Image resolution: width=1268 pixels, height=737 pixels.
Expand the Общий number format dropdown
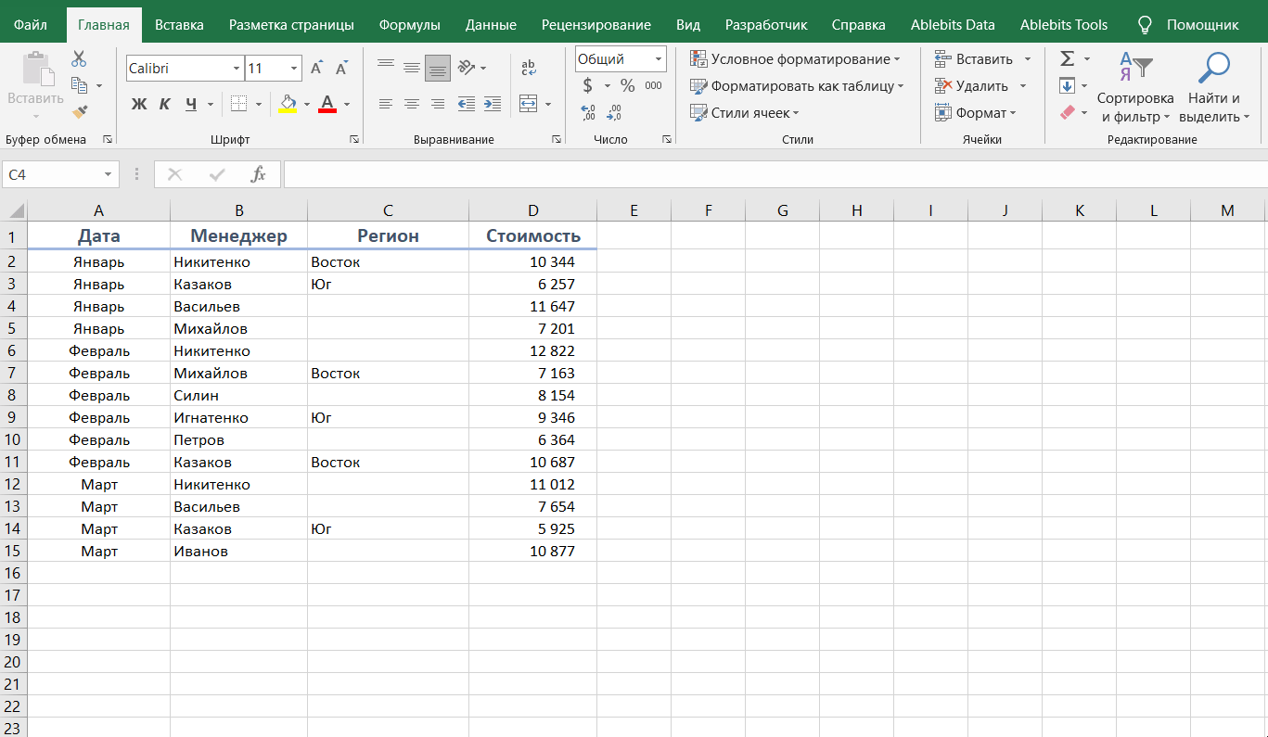click(x=659, y=59)
